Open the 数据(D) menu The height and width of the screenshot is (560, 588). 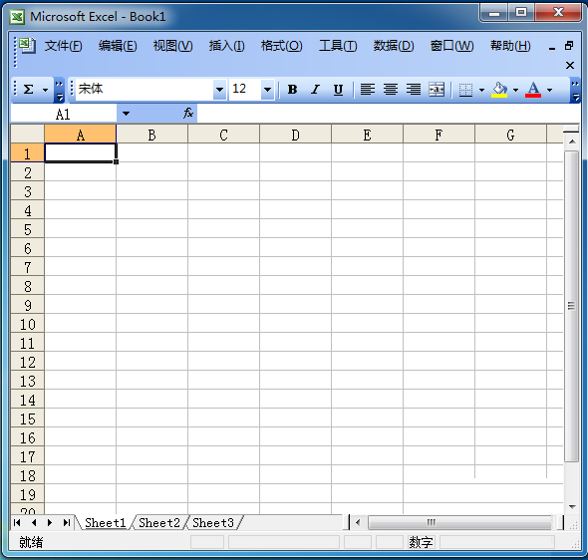(x=394, y=46)
